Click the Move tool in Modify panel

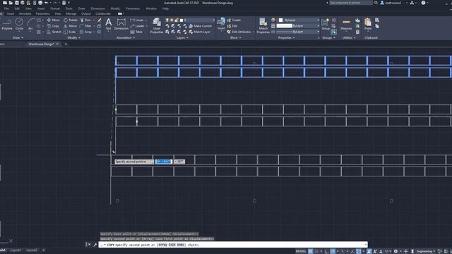coord(54,20)
